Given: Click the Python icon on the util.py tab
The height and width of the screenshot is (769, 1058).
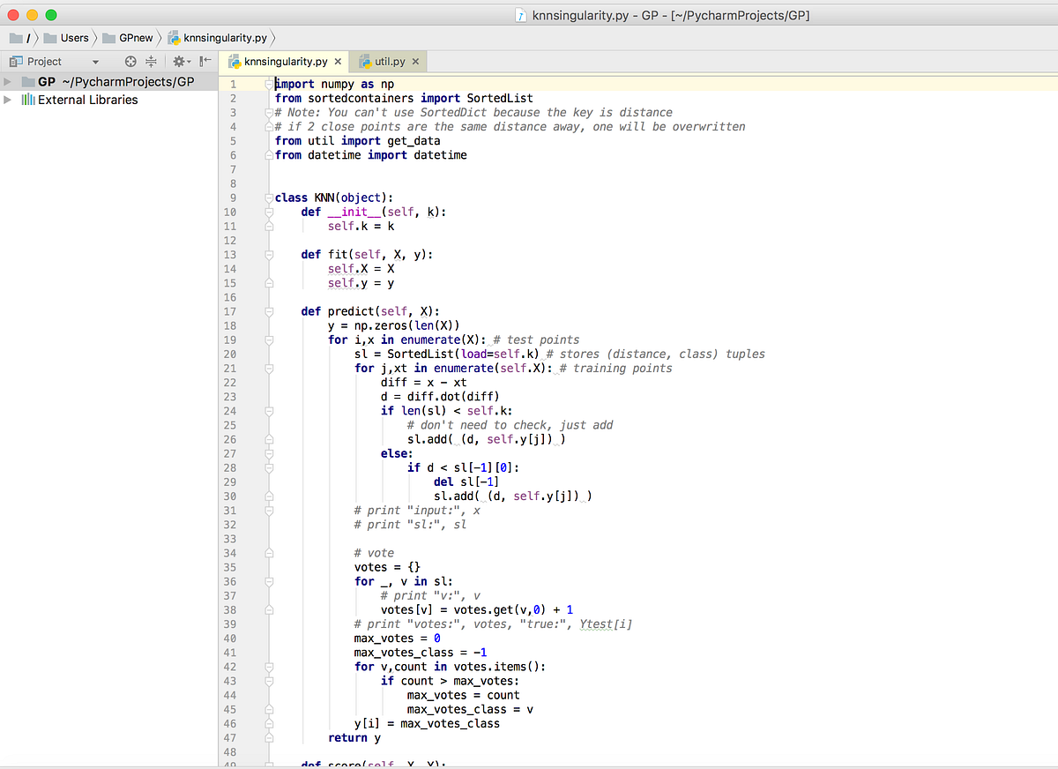Looking at the screenshot, I should (365, 62).
